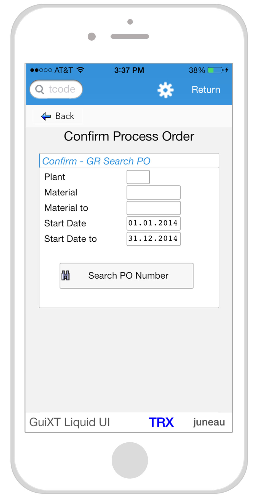Tap the Wi-Fi status icon
The height and width of the screenshot is (499, 255).
point(80,70)
